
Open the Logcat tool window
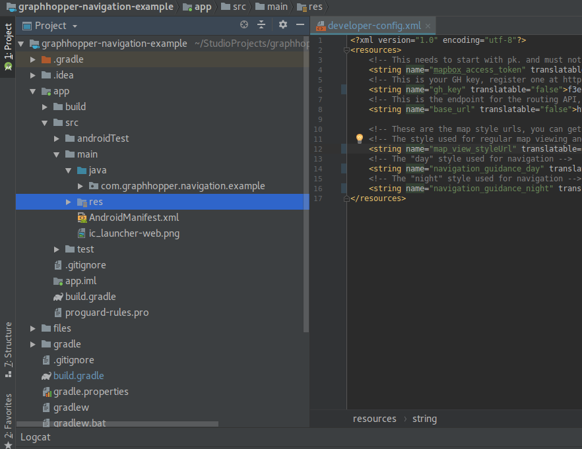tap(35, 437)
